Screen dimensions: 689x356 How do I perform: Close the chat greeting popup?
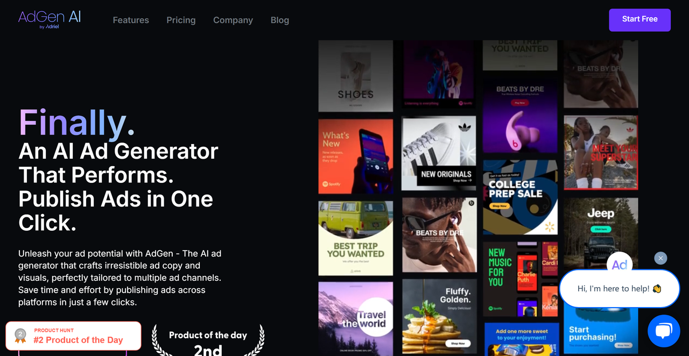pos(660,258)
